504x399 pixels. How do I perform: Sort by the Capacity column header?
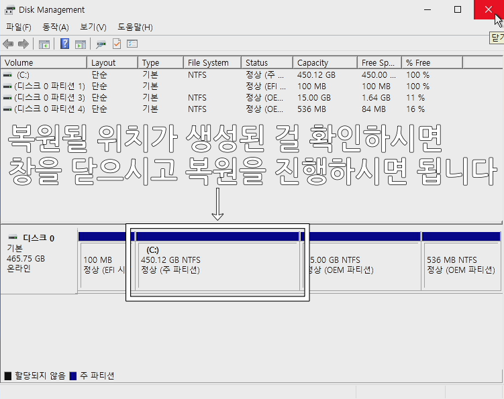pyautogui.click(x=325, y=62)
